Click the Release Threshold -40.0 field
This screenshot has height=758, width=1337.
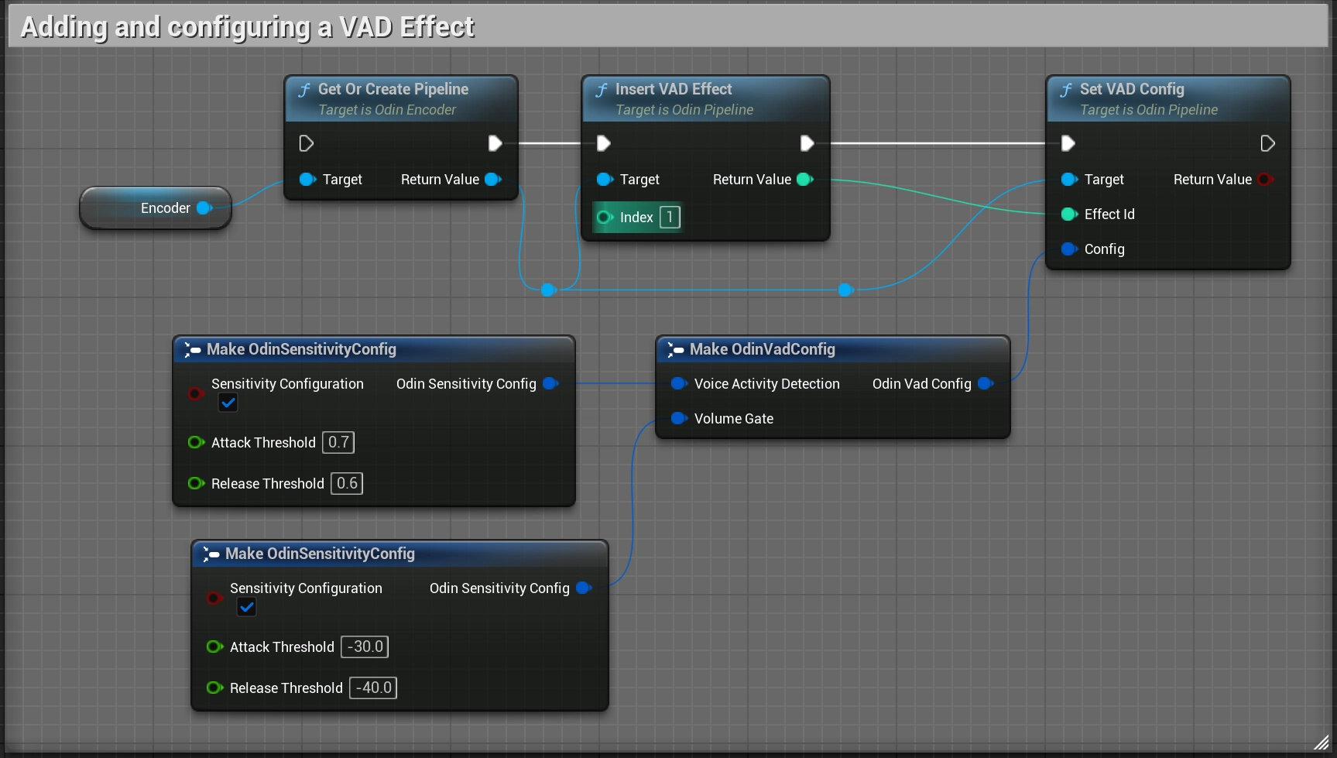click(x=372, y=688)
